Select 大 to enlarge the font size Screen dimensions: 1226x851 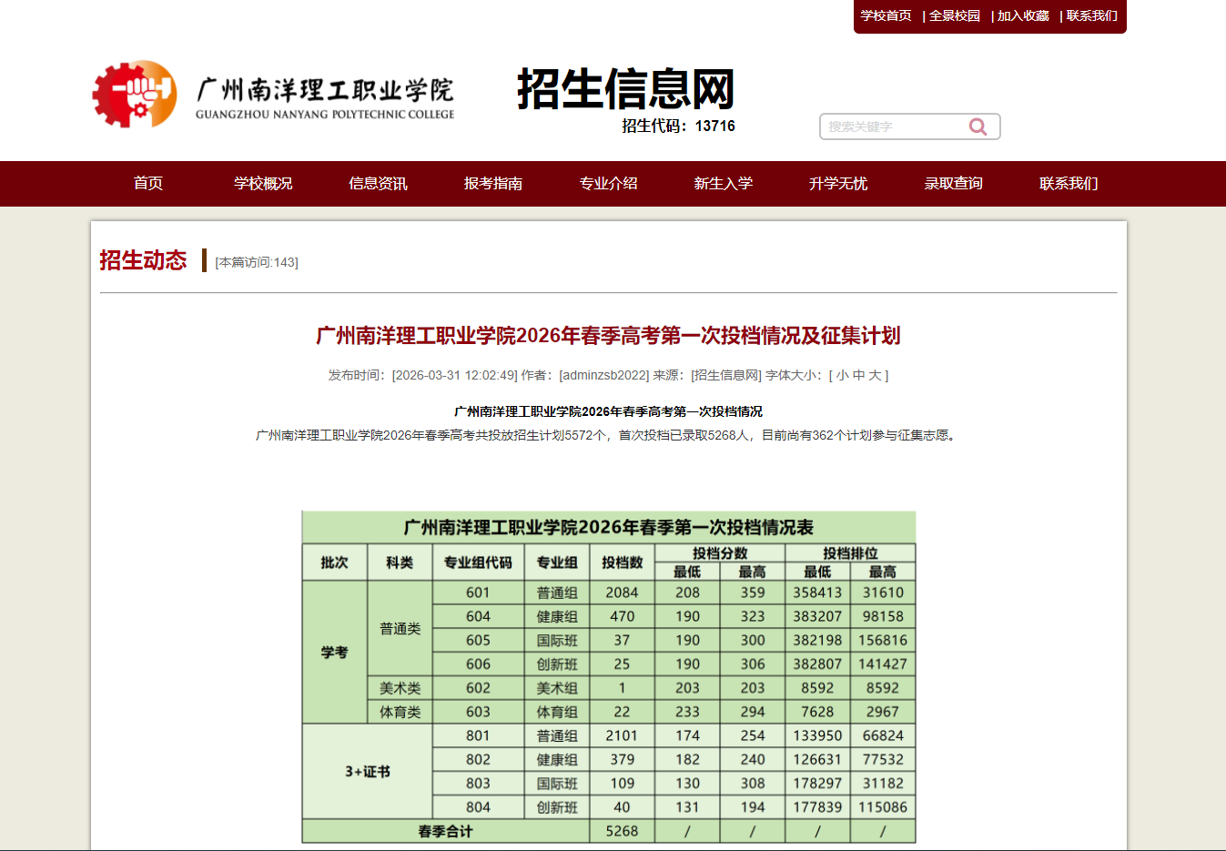tap(876, 374)
